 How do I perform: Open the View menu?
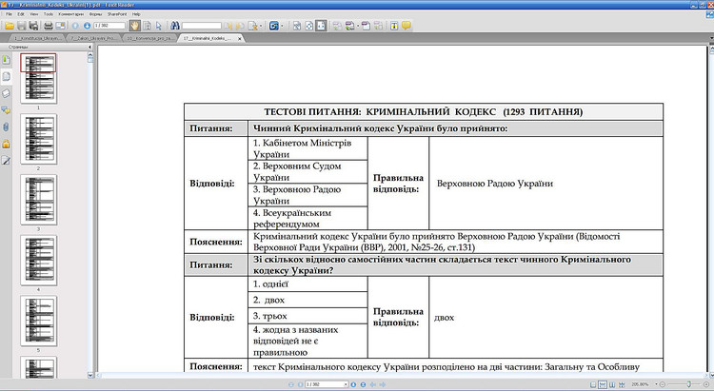pyautogui.click(x=34, y=14)
